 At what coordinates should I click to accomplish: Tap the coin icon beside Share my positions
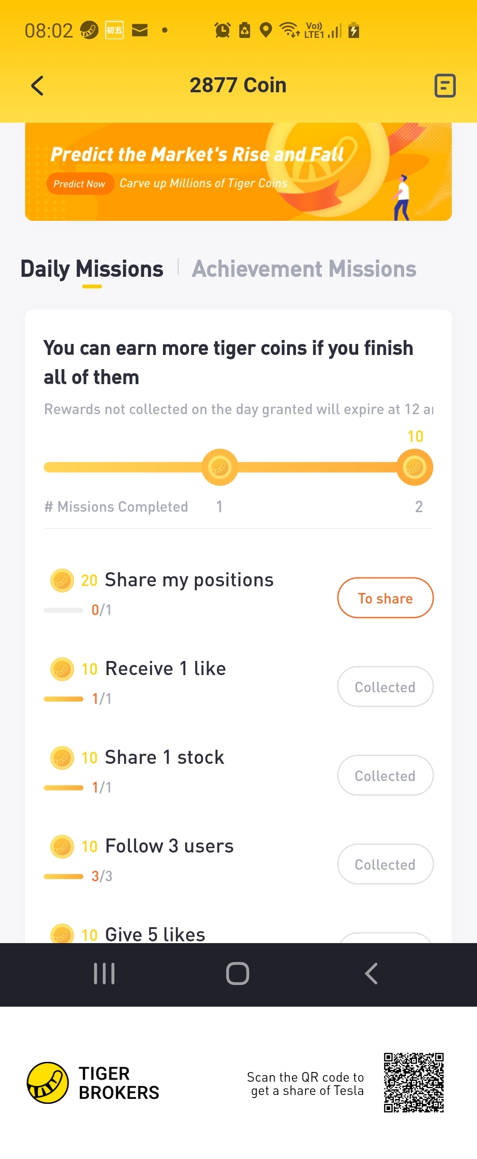[62, 580]
